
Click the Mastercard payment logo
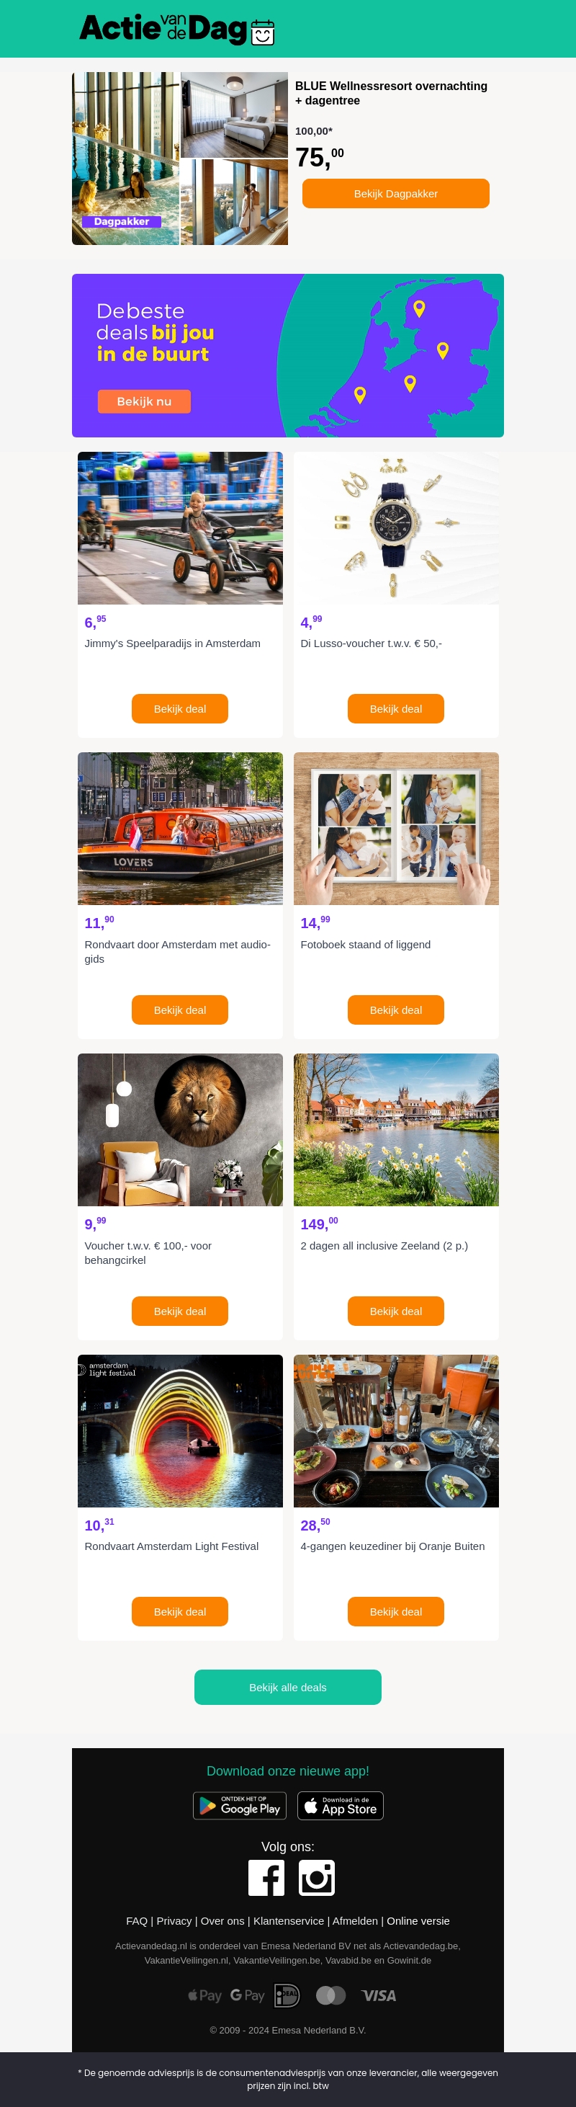(x=330, y=1995)
